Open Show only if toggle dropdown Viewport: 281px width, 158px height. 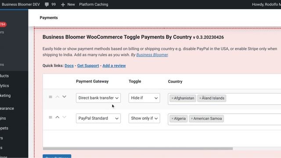(144, 118)
